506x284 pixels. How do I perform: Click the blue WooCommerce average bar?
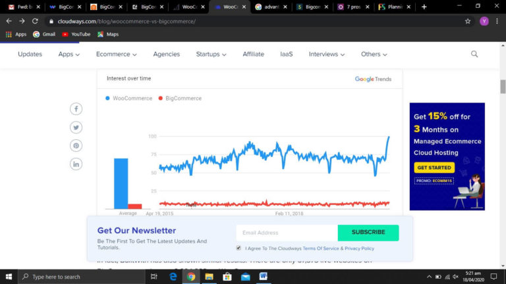coord(121,183)
